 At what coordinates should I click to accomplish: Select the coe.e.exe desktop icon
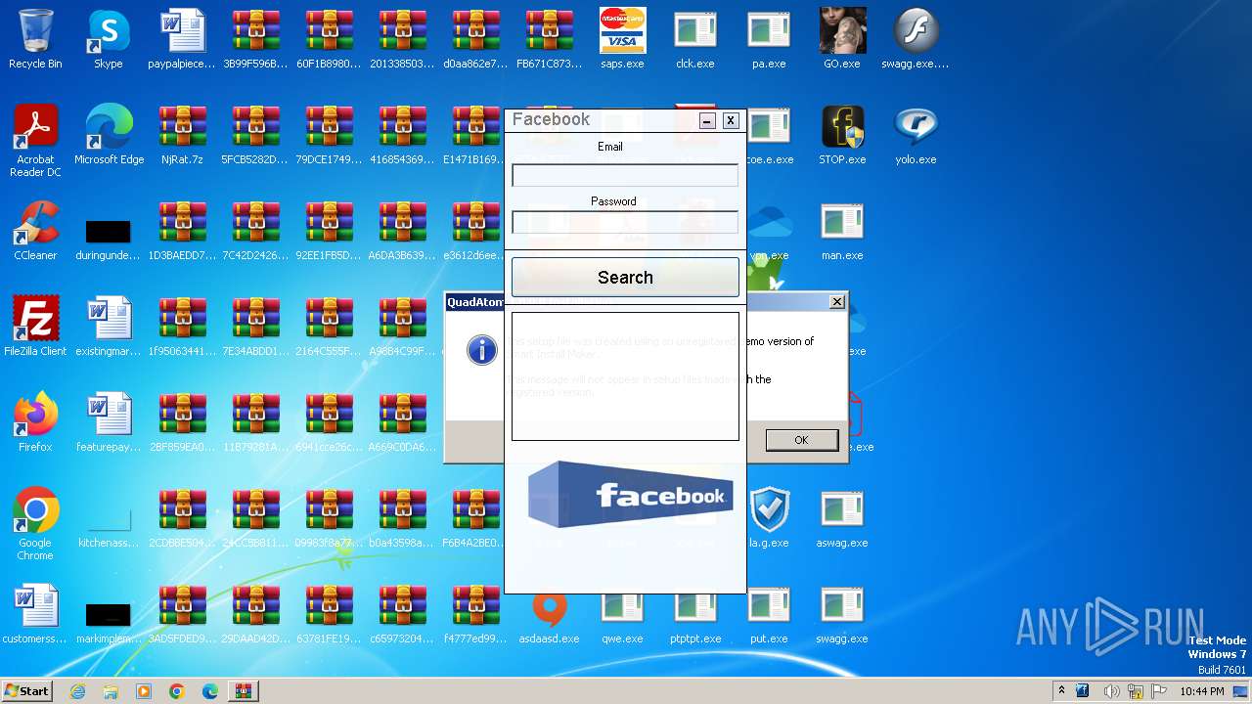tap(769, 135)
